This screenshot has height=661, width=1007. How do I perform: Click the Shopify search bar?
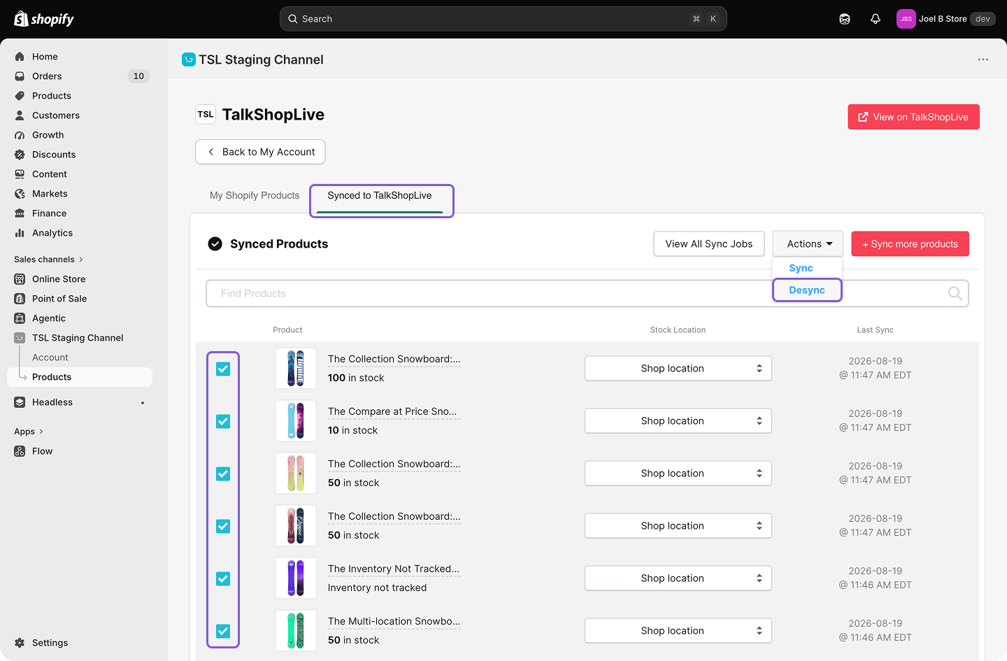[503, 19]
